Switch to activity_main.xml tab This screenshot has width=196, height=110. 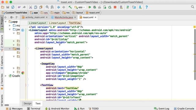point(35,17)
